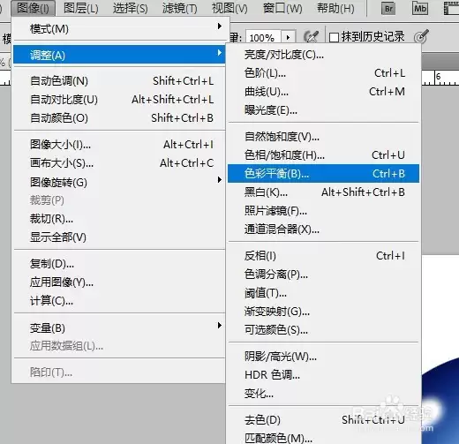The height and width of the screenshot is (444, 459).
Task: Open the 窗口(W) menu
Action: tap(282, 8)
